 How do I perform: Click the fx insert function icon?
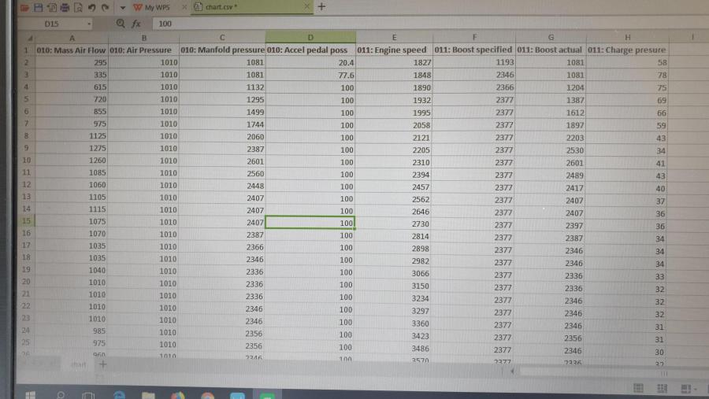point(136,24)
